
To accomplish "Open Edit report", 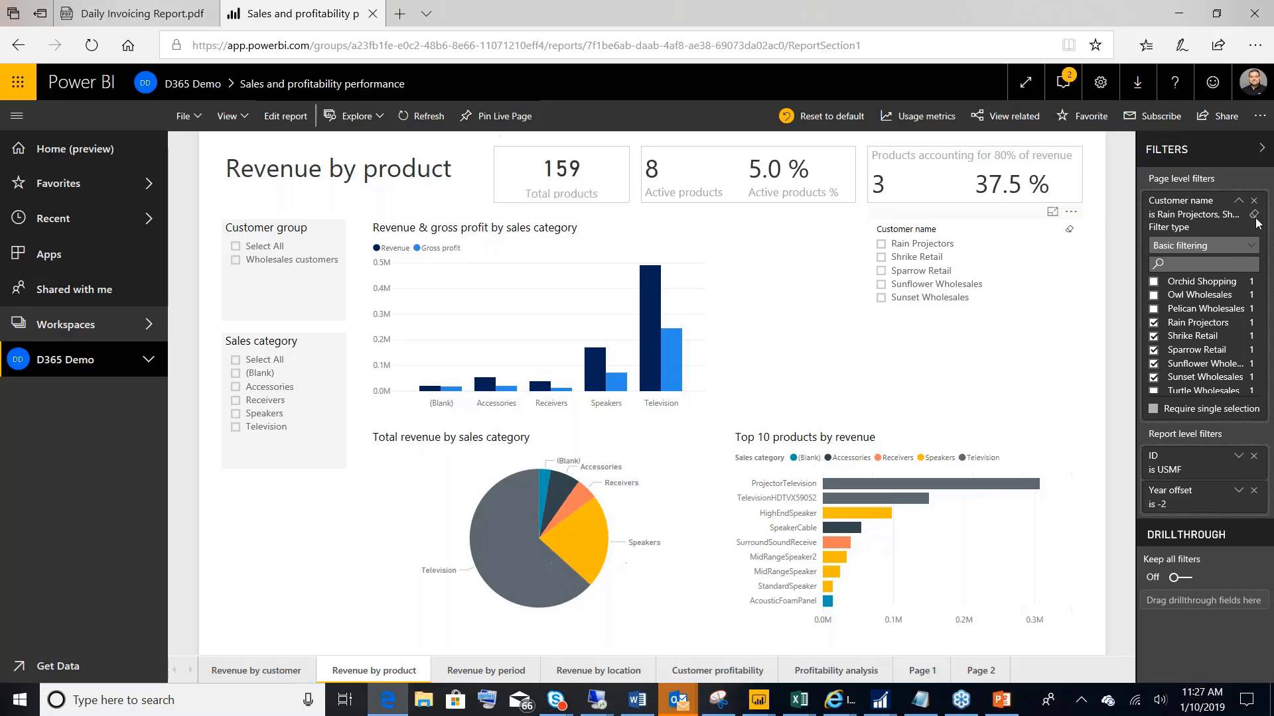I will [x=285, y=115].
